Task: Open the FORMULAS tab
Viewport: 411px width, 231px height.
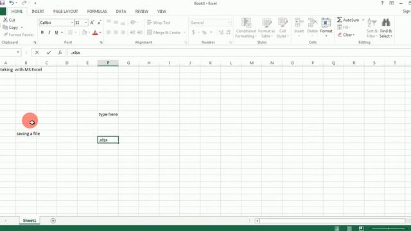Action: coord(97,12)
